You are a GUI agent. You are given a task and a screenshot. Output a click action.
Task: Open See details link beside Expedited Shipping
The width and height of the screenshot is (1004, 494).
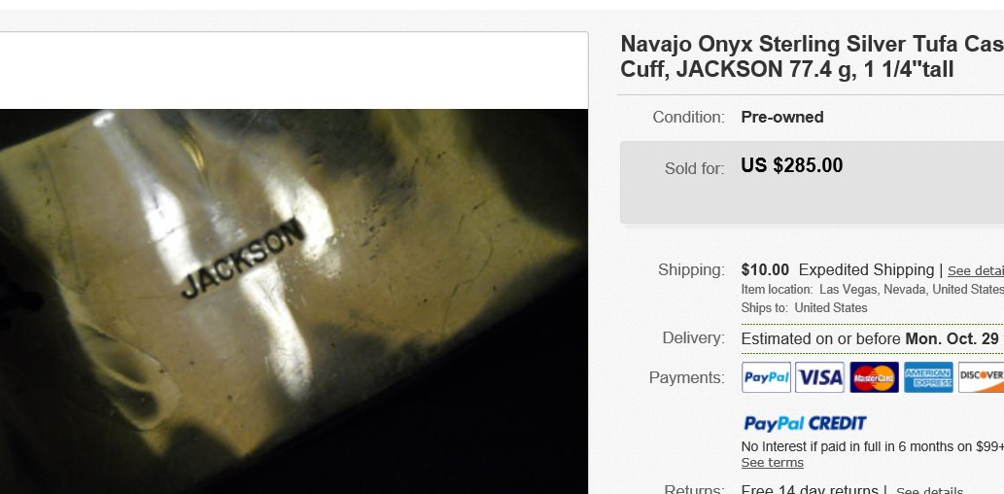[x=975, y=271]
